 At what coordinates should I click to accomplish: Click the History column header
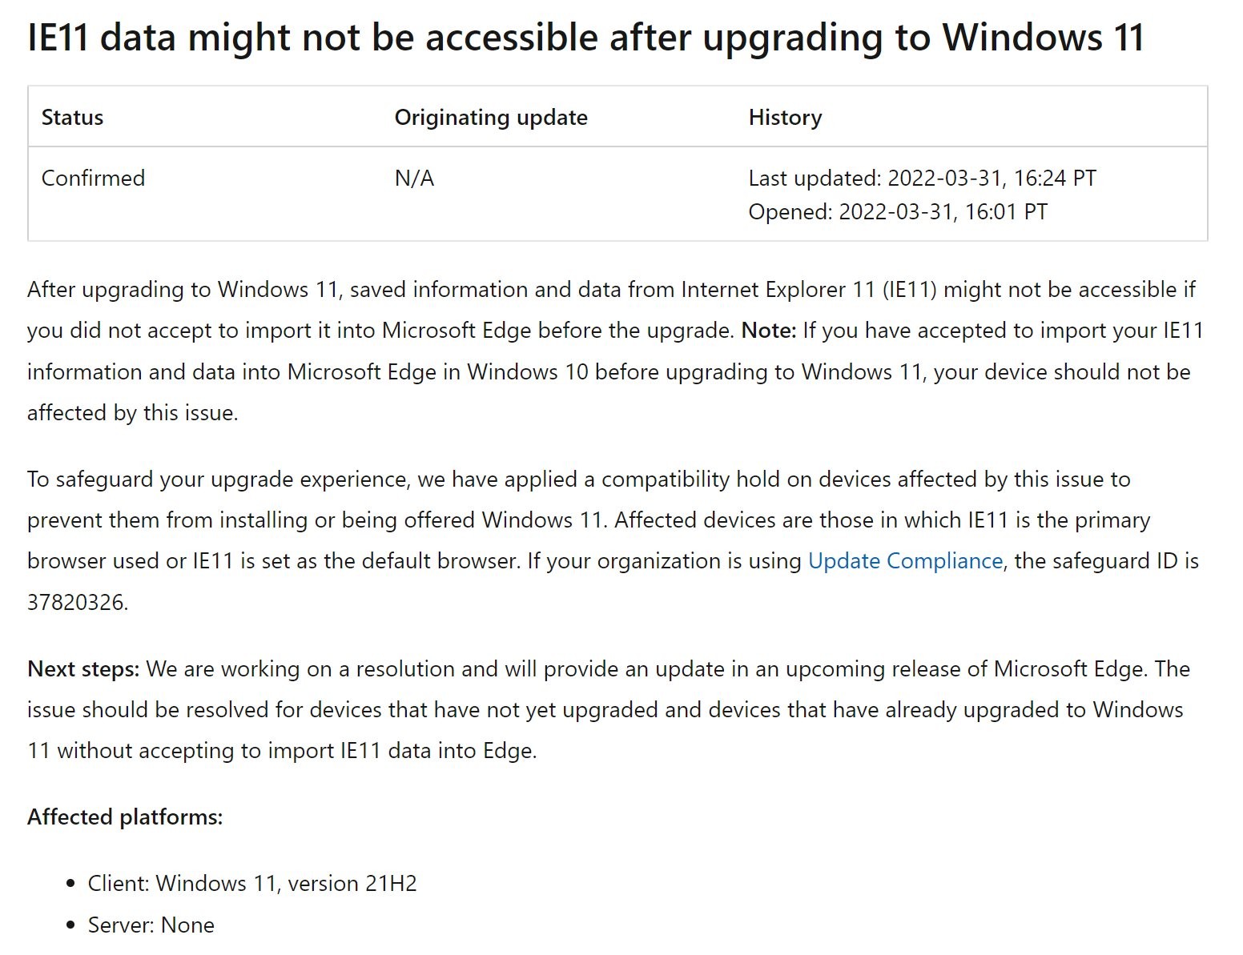785,118
